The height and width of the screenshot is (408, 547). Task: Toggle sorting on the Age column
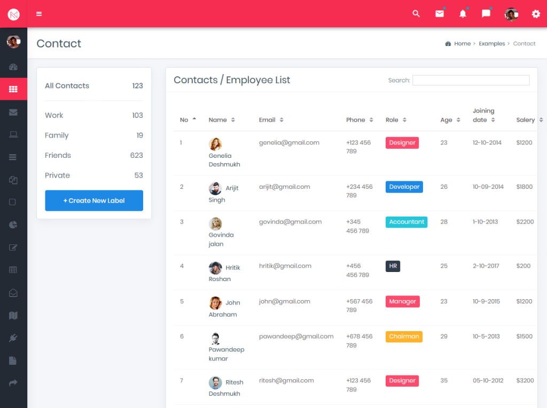[x=458, y=119]
